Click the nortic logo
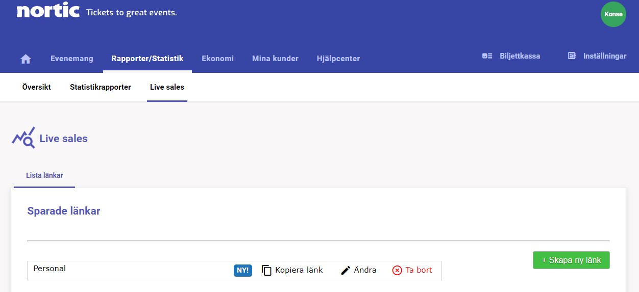This screenshot has height=292, width=639. pyautogui.click(x=48, y=10)
